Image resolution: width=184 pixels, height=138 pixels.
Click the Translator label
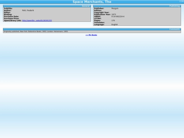click(x=99, y=22)
